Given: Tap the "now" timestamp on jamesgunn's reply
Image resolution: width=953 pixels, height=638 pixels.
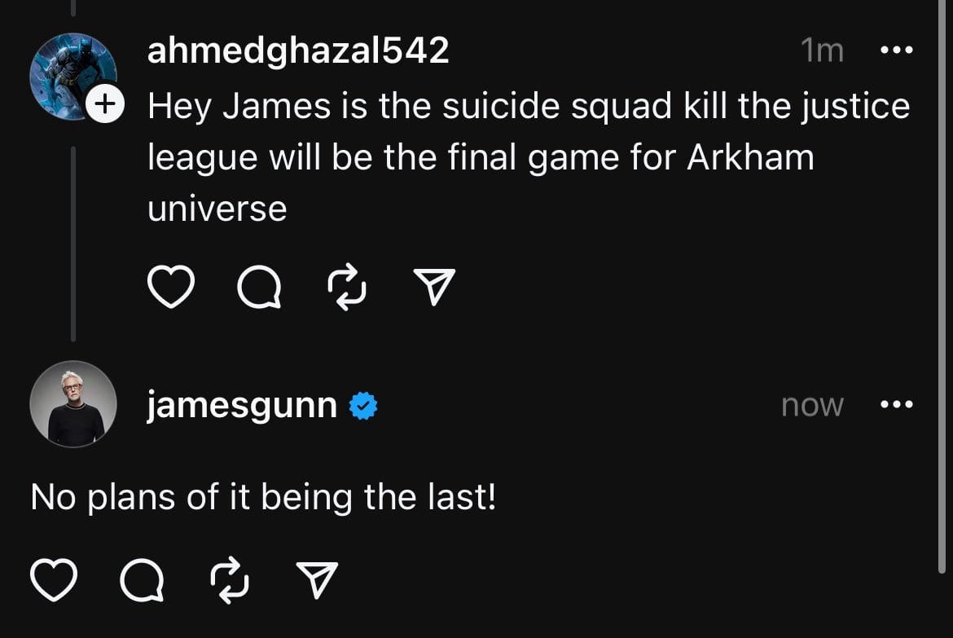Looking at the screenshot, I should pyautogui.click(x=812, y=405).
